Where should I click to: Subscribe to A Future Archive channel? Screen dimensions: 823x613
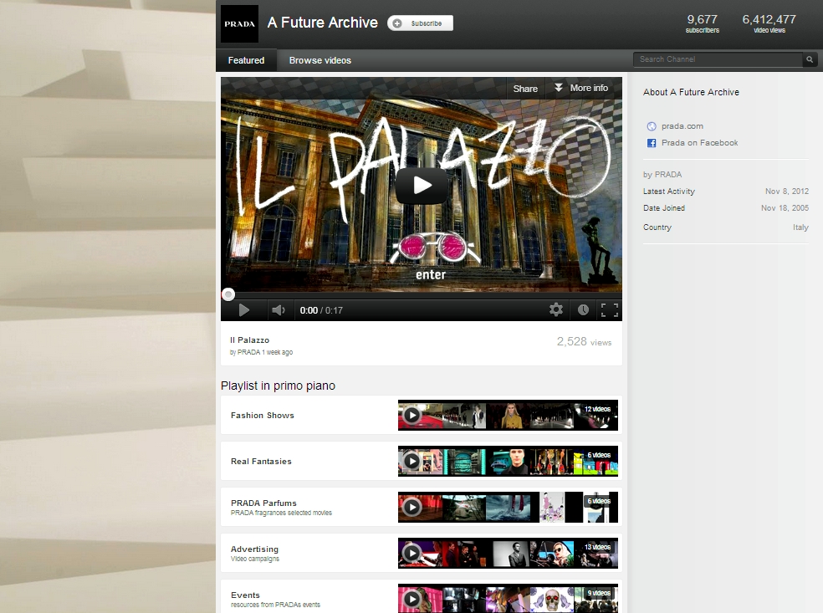click(x=421, y=23)
